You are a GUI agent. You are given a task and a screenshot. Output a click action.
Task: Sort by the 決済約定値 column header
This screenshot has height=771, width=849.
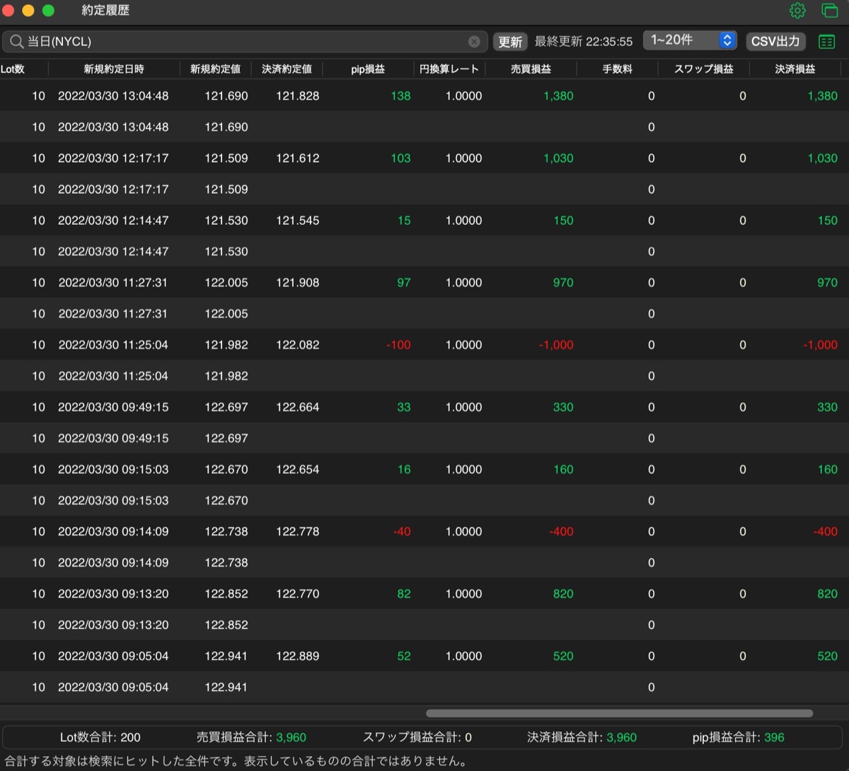pyautogui.click(x=287, y=69)
